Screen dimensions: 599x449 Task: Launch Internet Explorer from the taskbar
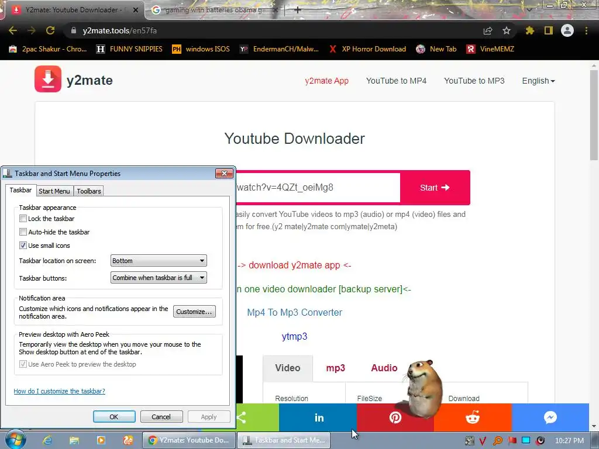click(47, 440)
